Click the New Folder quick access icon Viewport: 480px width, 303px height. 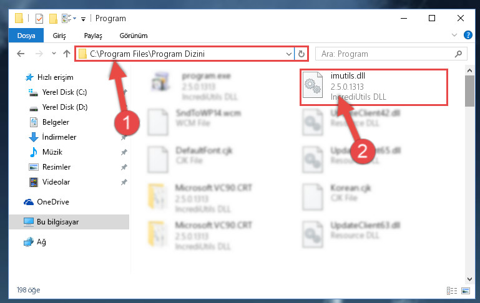[53, 19]
